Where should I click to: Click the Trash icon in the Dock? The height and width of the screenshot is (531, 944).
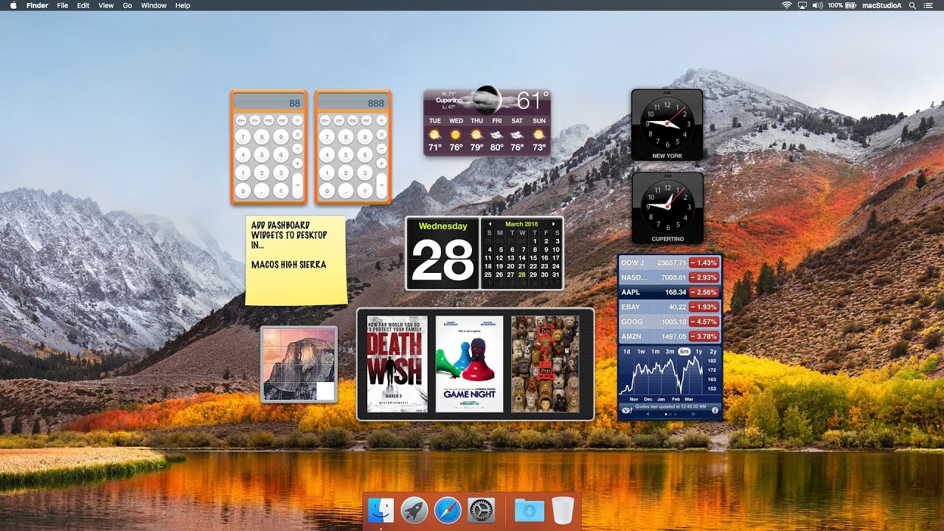point(563,510)
